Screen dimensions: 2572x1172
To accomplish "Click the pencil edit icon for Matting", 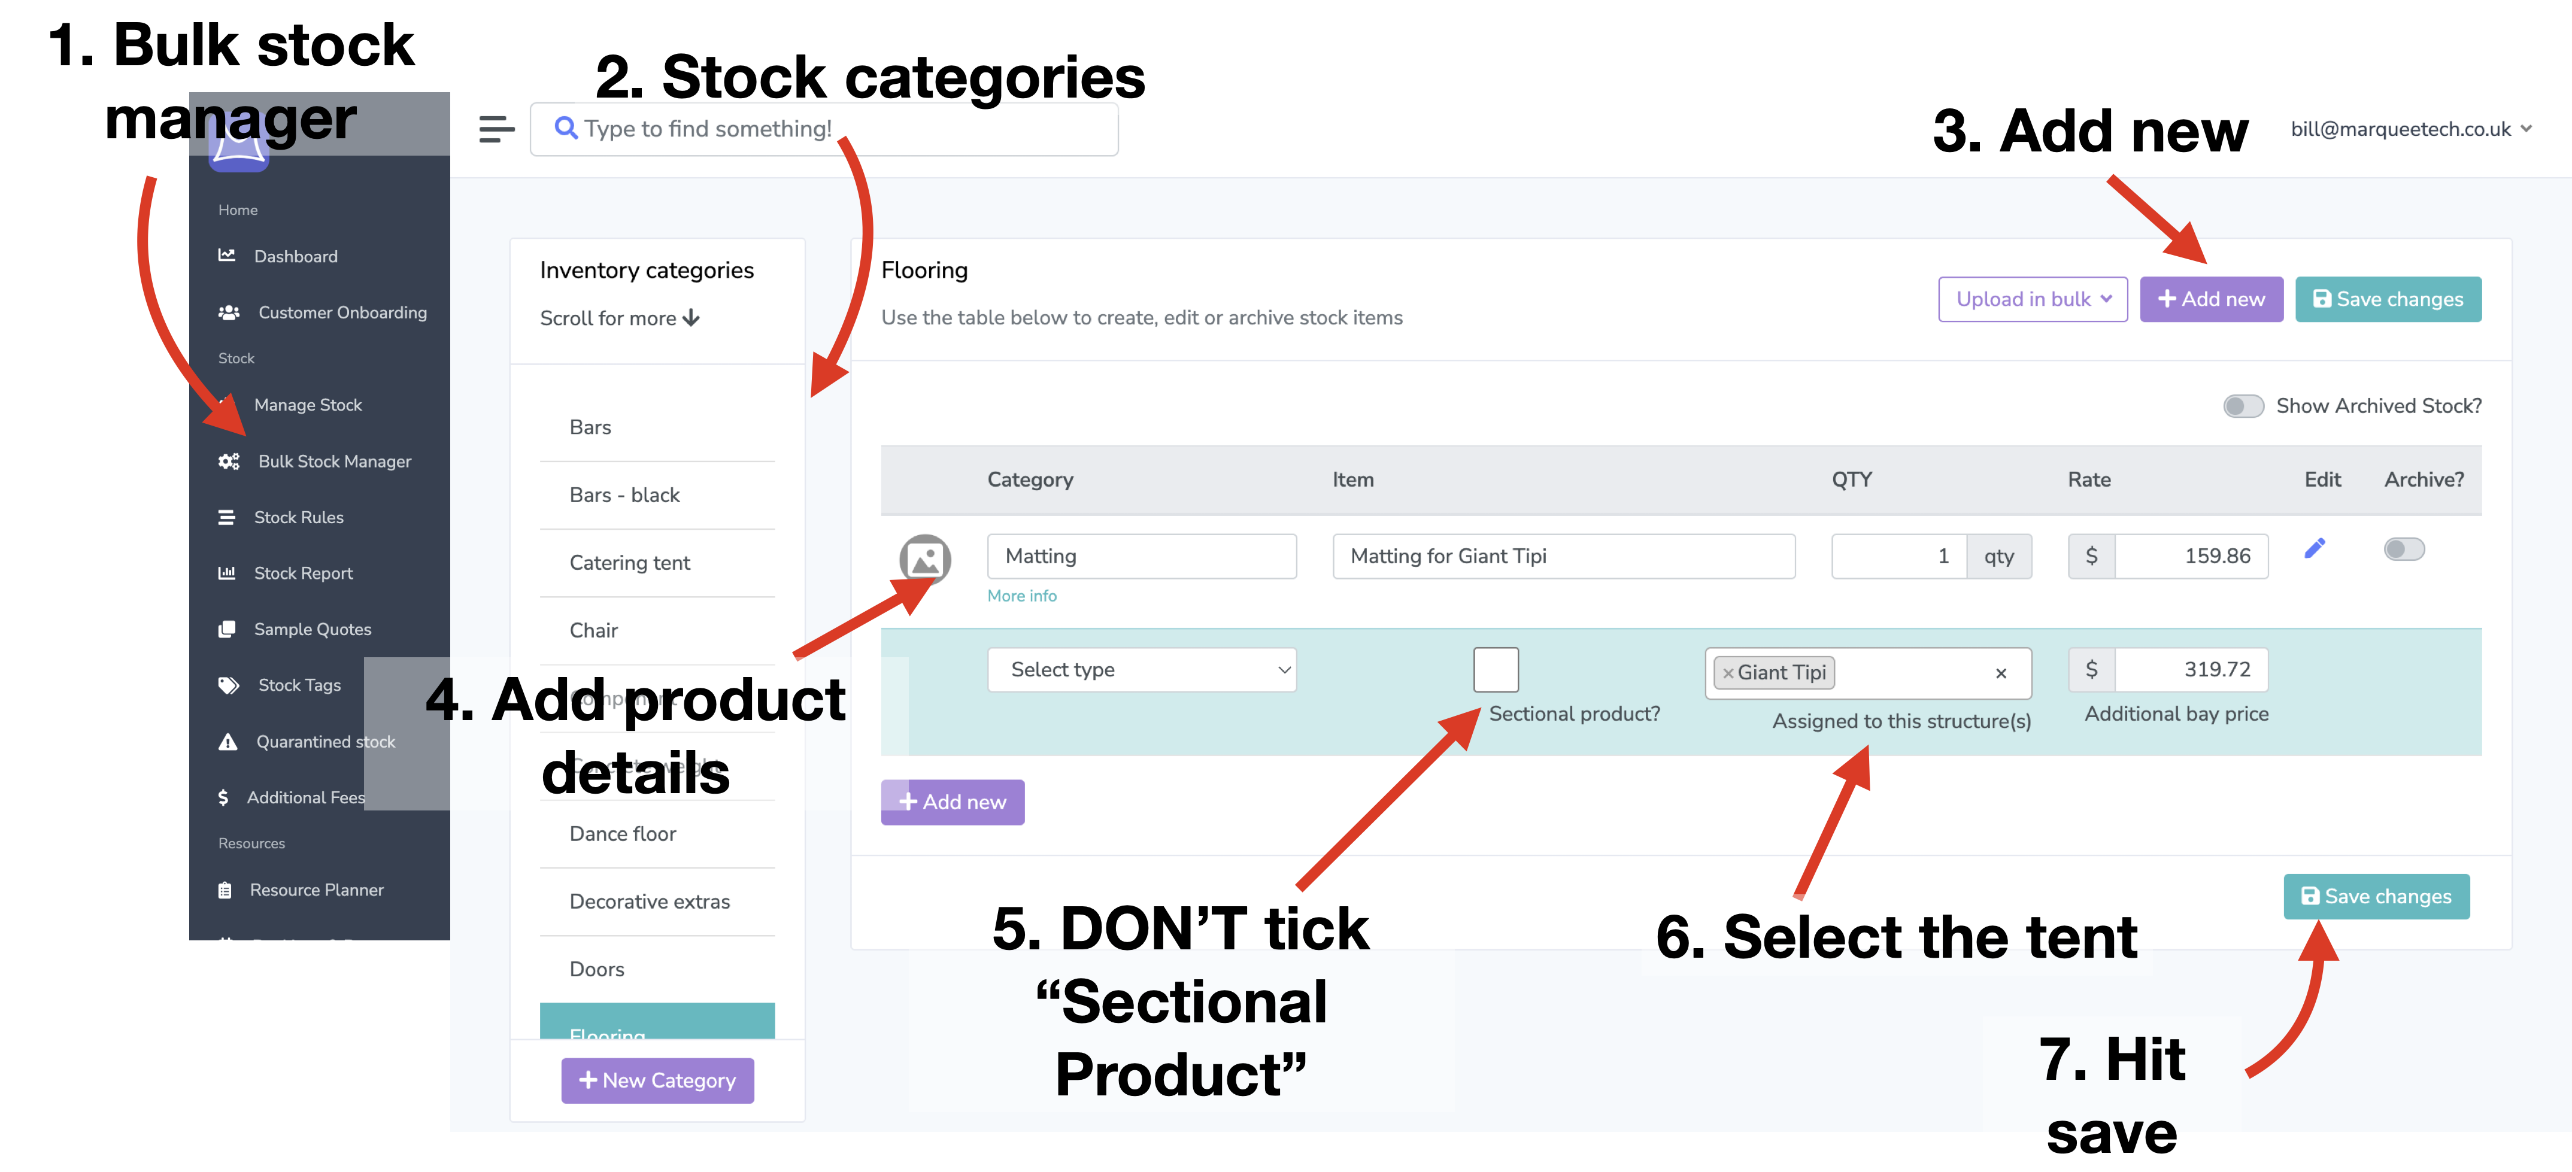I will click(2315, 549).
